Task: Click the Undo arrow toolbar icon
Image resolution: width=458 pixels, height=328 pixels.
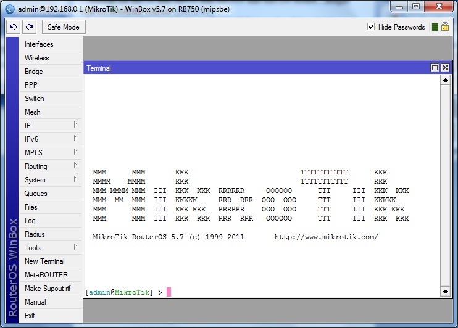Action: (13, 27)
